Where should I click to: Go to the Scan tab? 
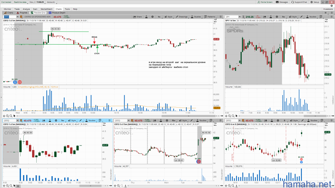(x=35, y=9)
